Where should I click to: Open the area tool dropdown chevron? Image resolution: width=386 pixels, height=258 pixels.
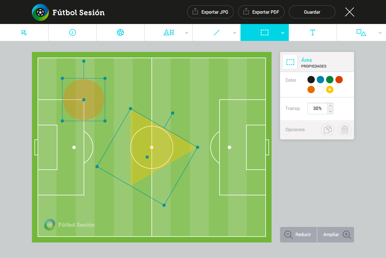[x=283, y=33]
